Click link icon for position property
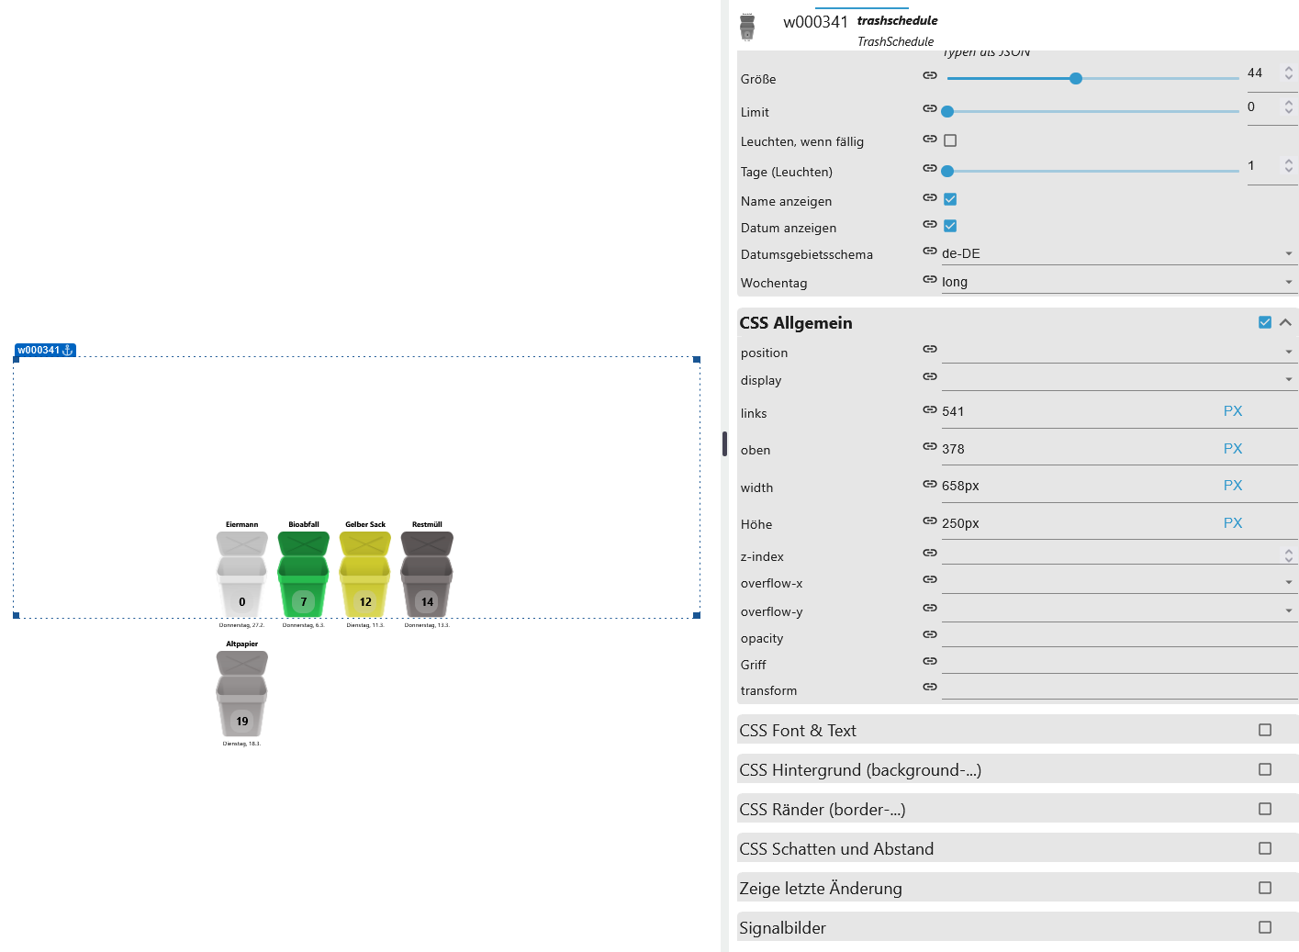This screenshot has height=952, width=1299. point(930,349)
